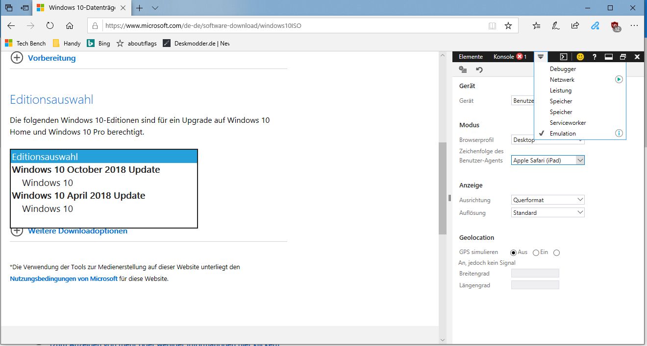The height and width of the screenshot is (346, 647).
Task: Open Browserprofil dropdown showing Desktop
Action: click(x=547, y=140)
